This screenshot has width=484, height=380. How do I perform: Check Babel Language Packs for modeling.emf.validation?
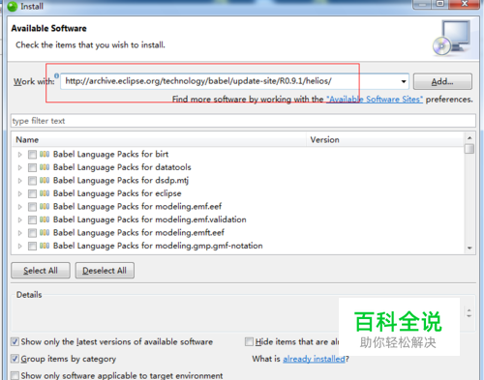[x=32, y=220]
